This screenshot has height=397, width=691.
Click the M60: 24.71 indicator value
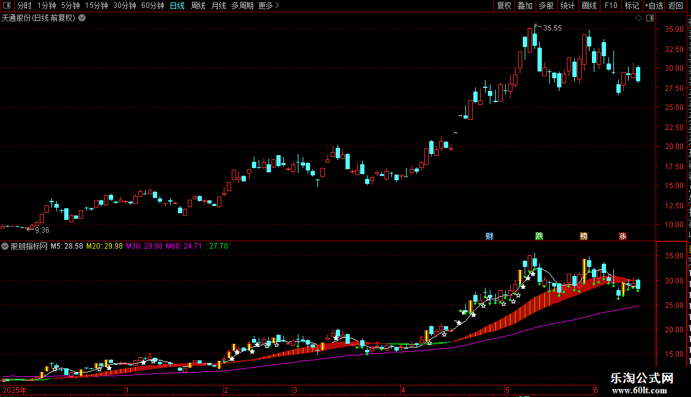[184, 246]
